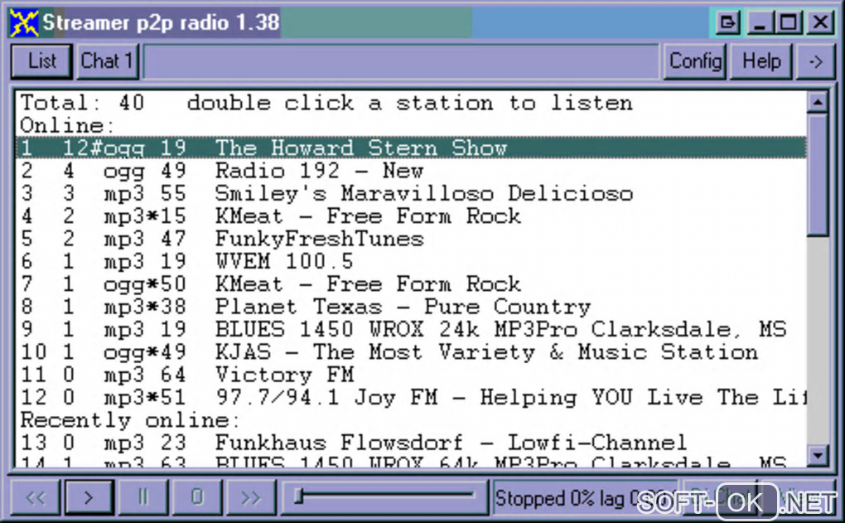
Task: Select the FunkyFreshTunes station
Action: tap(411, 239)
